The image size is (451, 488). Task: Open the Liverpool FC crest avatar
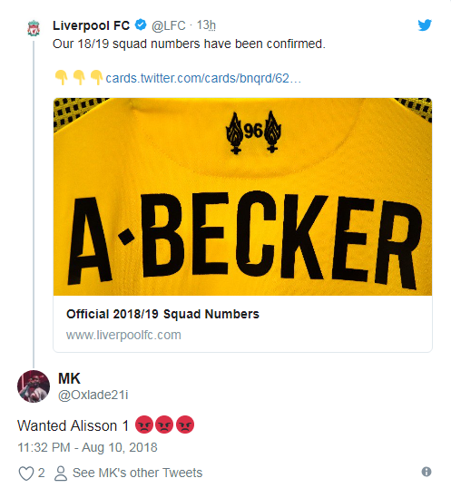(x=34, y=28)
